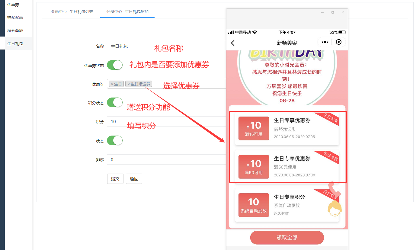Image resolution: width=416 pixels, height=250 pixels.
Task: Go to 积分商城 in the sidebar
Action: coord(15,30)
